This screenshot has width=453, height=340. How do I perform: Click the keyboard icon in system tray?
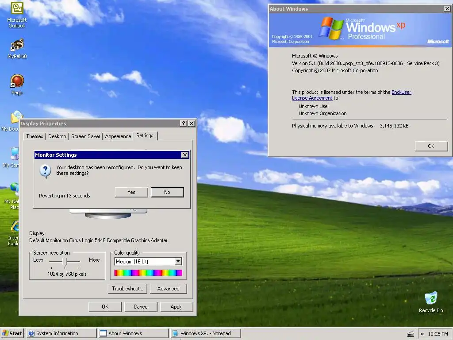tap(410, 334)
